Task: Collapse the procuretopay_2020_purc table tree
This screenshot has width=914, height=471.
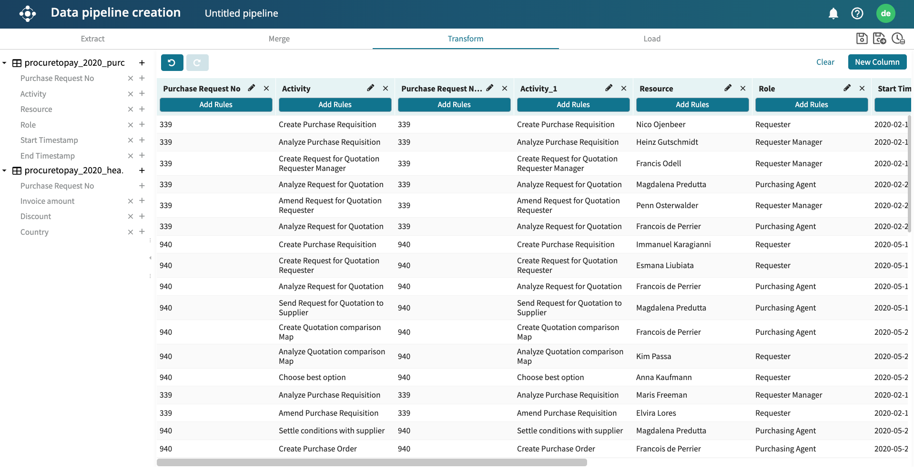Action: [x=4, y=63]
